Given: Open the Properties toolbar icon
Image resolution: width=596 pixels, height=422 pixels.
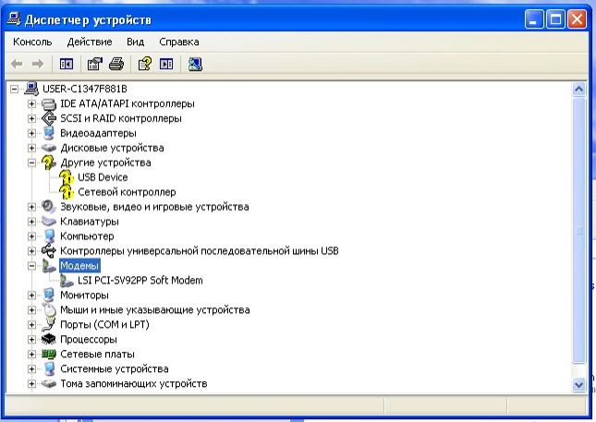Looking at the screenshot, I should (94, 64).
